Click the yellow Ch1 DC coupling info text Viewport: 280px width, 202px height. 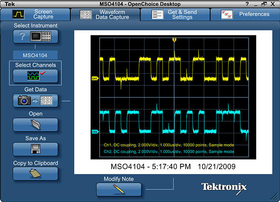pos(169,145)
